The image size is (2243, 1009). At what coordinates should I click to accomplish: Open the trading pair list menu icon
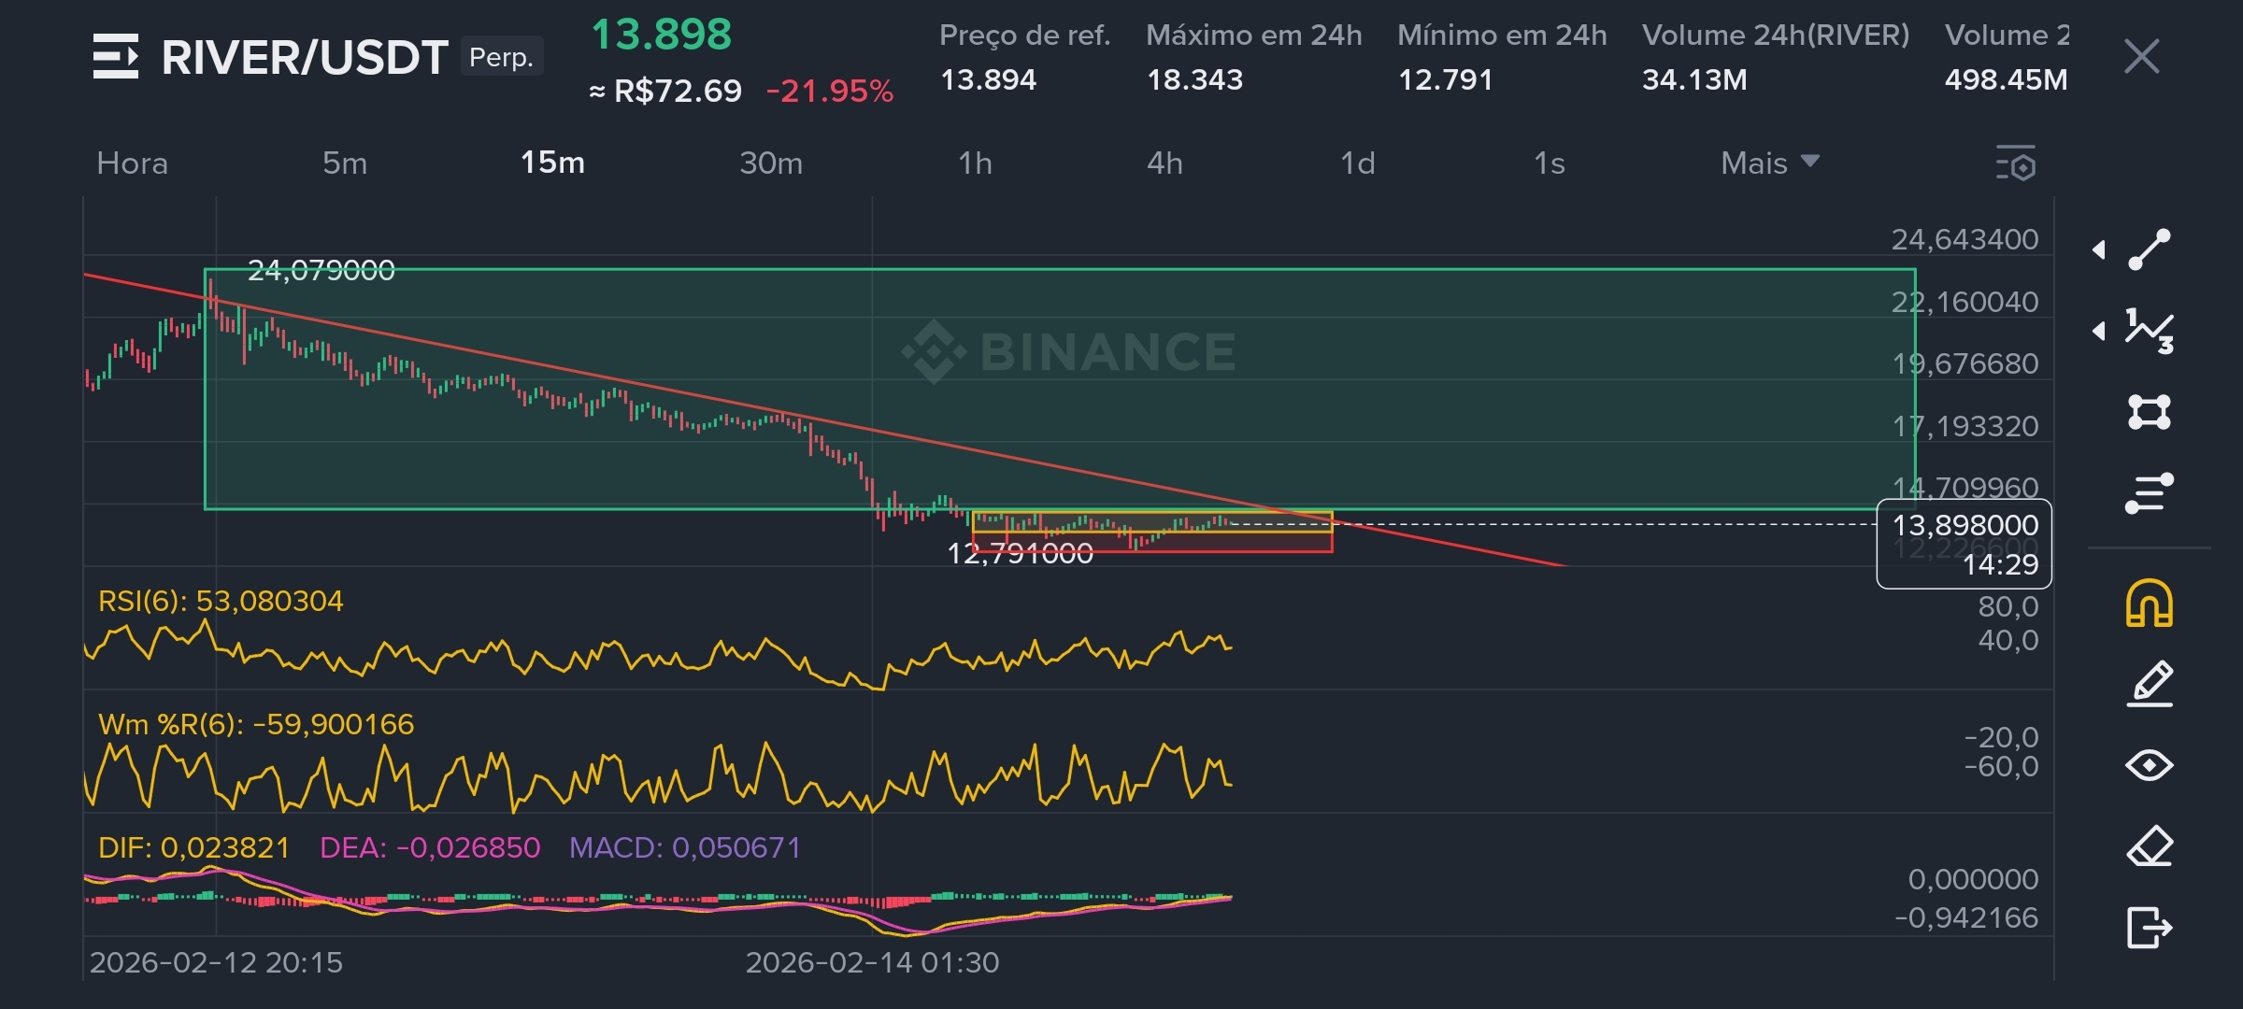click(x=116, y=56)
